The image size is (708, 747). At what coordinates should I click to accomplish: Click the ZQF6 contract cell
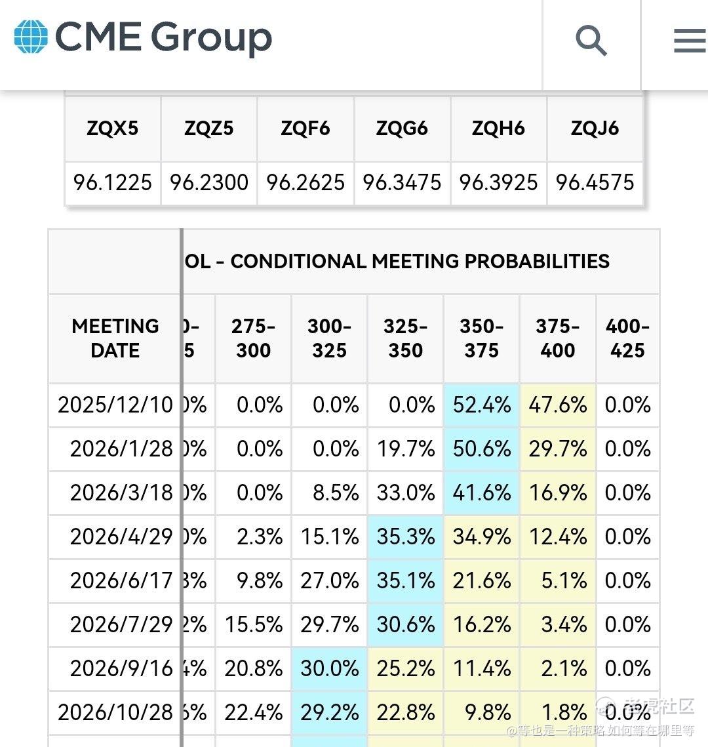point(305,129)
